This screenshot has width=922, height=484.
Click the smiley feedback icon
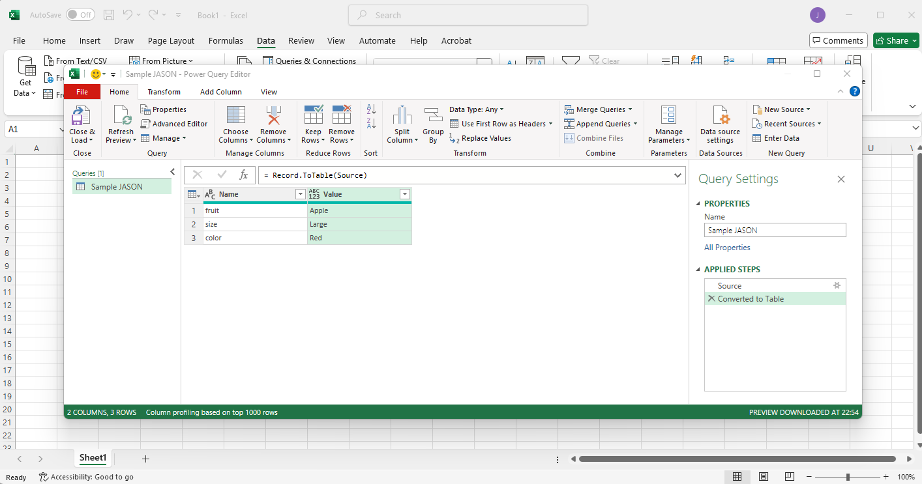coord(96,74)
